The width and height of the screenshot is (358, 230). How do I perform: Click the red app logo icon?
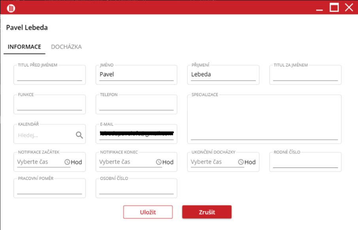[11, 8]
